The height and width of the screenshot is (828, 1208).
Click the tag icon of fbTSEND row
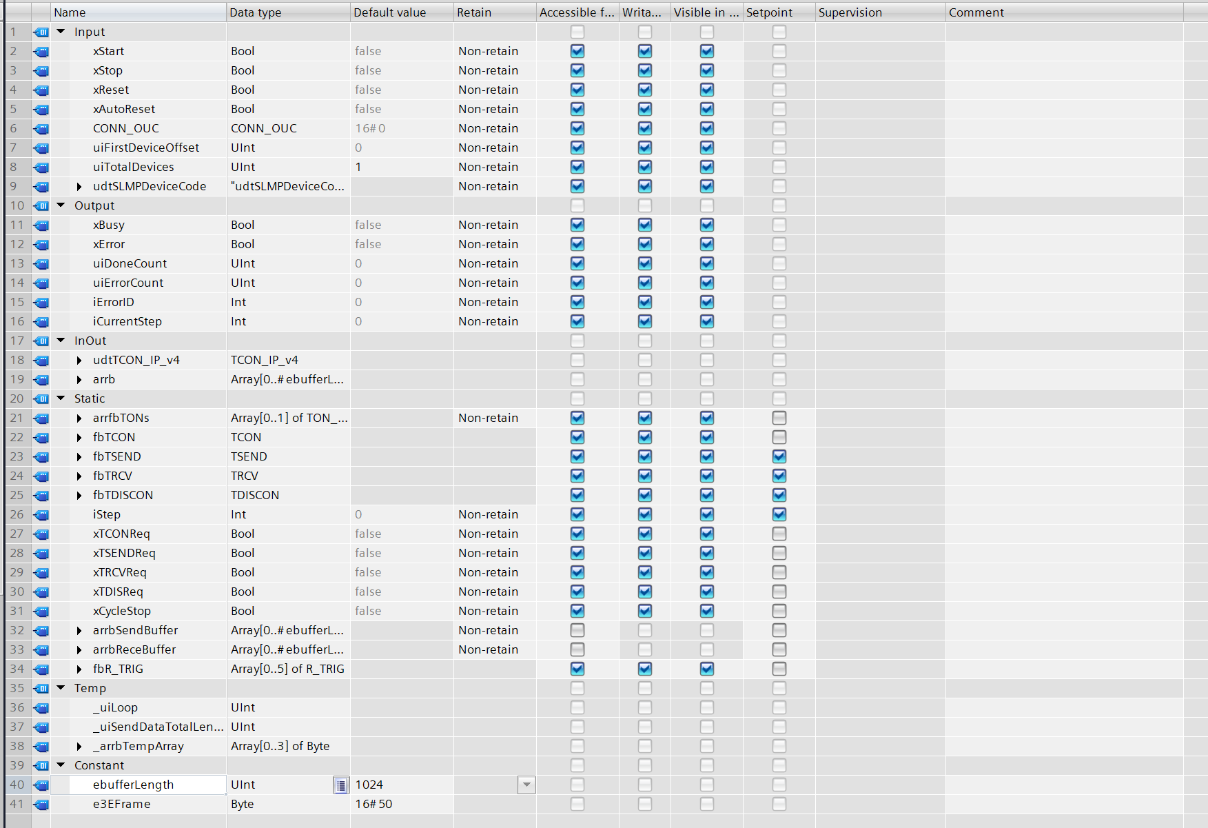pyautogui.click(x=41, y=456)
